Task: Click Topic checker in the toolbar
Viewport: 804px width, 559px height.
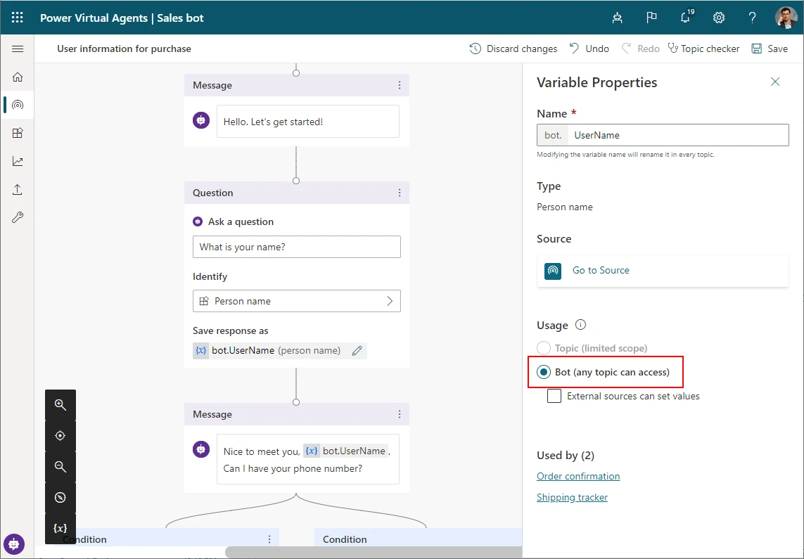Action: point(703,49)
